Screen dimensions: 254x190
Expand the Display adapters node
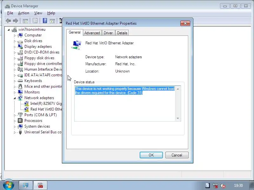point(15,47)
